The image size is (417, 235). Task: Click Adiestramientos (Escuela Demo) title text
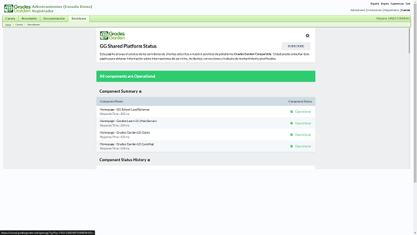pos(62,7)
